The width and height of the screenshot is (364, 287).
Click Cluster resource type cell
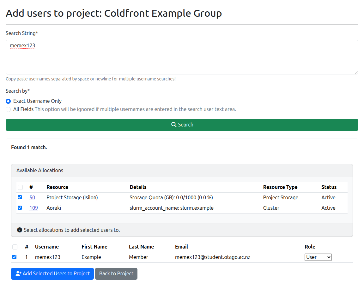(x=271, y=208)
